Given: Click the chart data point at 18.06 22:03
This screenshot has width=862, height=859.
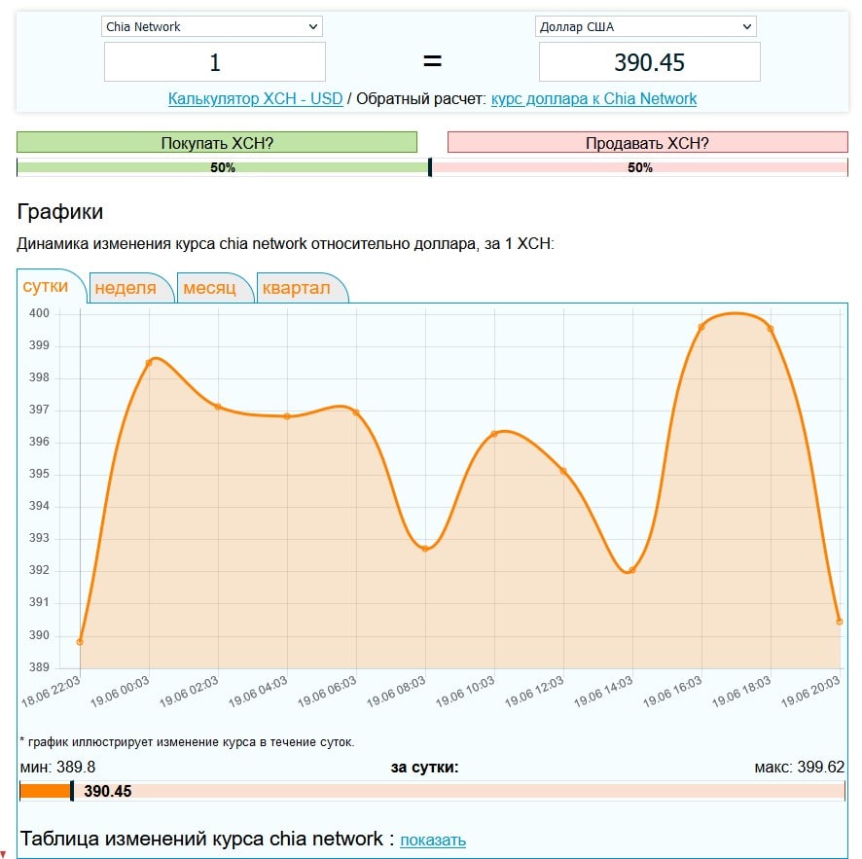Looking at the screenshot, I should pos(80,642).
